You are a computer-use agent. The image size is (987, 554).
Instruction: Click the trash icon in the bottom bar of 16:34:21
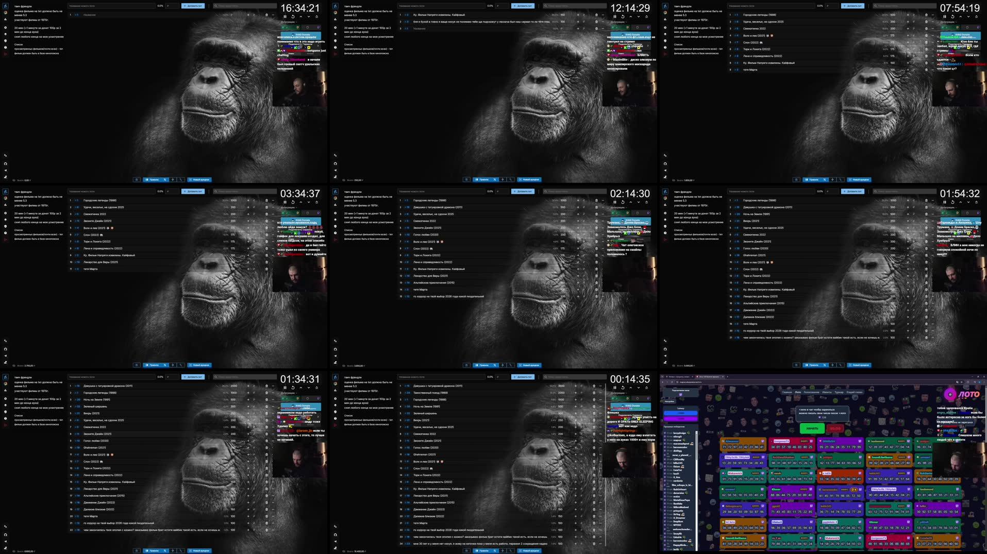click(x=137, y=179)
